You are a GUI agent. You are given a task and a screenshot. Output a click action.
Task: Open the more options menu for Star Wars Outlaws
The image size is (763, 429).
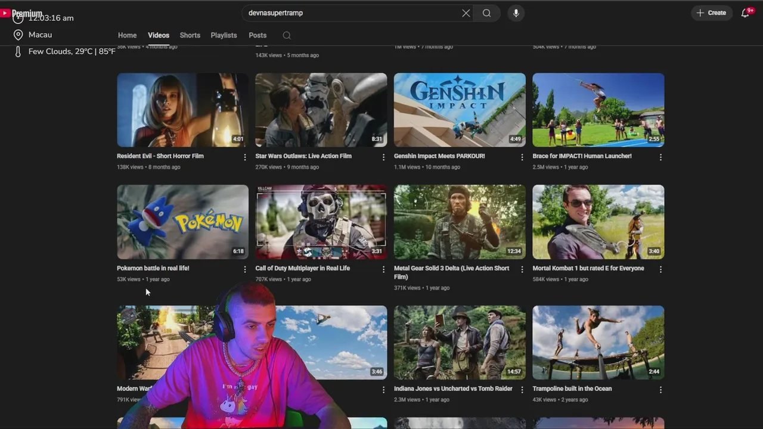click(383, 157)
